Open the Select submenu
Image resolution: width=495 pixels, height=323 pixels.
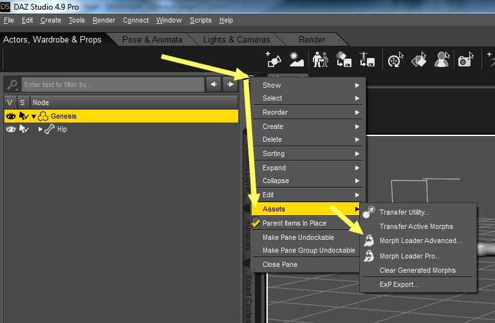308,98
